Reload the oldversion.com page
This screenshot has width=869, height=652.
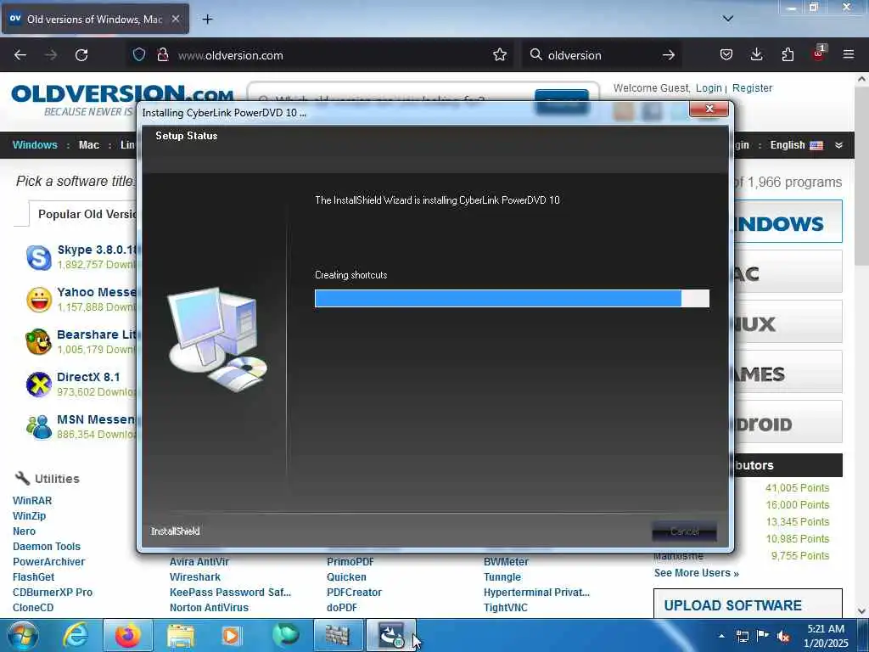point(81,55)
